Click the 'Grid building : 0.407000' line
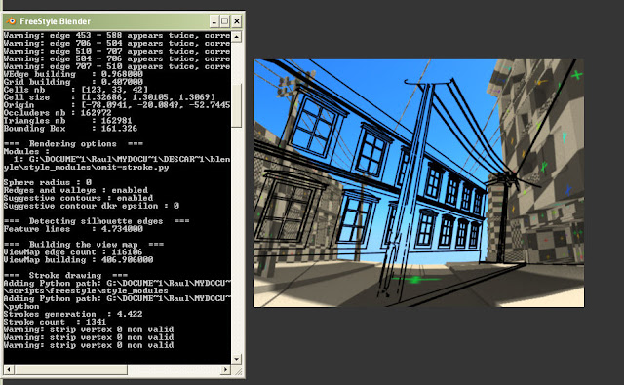 [x=73, y=82]
